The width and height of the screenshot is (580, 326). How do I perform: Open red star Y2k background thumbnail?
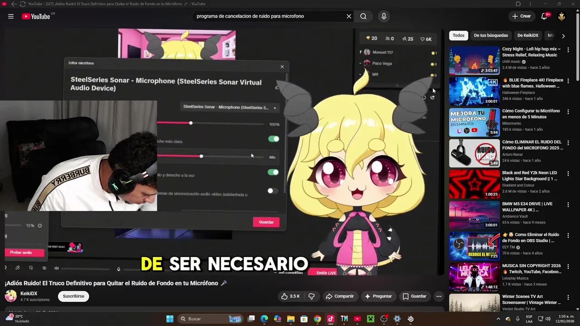pos(474,184)
